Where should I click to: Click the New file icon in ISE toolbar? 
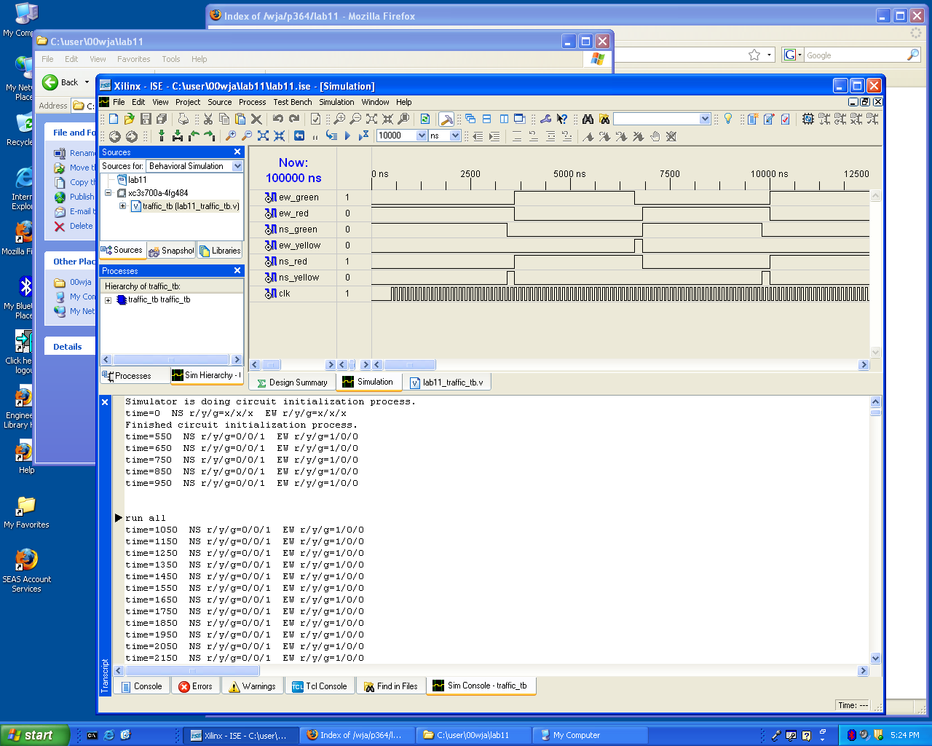[114, 119]
